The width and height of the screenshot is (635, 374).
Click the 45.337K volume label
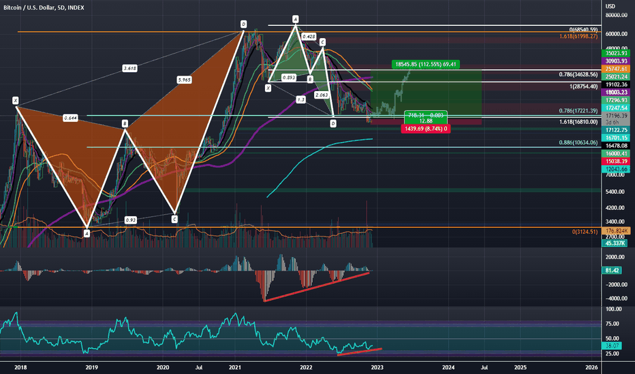point(615,243)
